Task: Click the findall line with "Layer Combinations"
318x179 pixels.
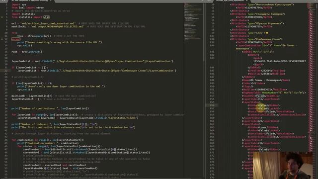Action: 92,61
